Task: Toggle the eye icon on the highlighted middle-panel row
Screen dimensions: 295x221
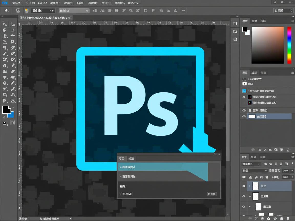Action: (244, 116)
